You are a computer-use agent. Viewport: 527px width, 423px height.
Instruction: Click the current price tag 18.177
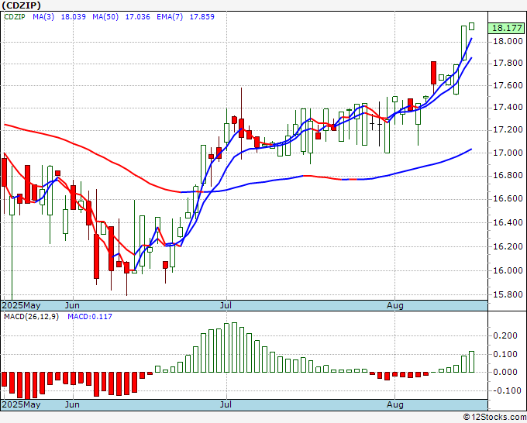click(507, 28)
